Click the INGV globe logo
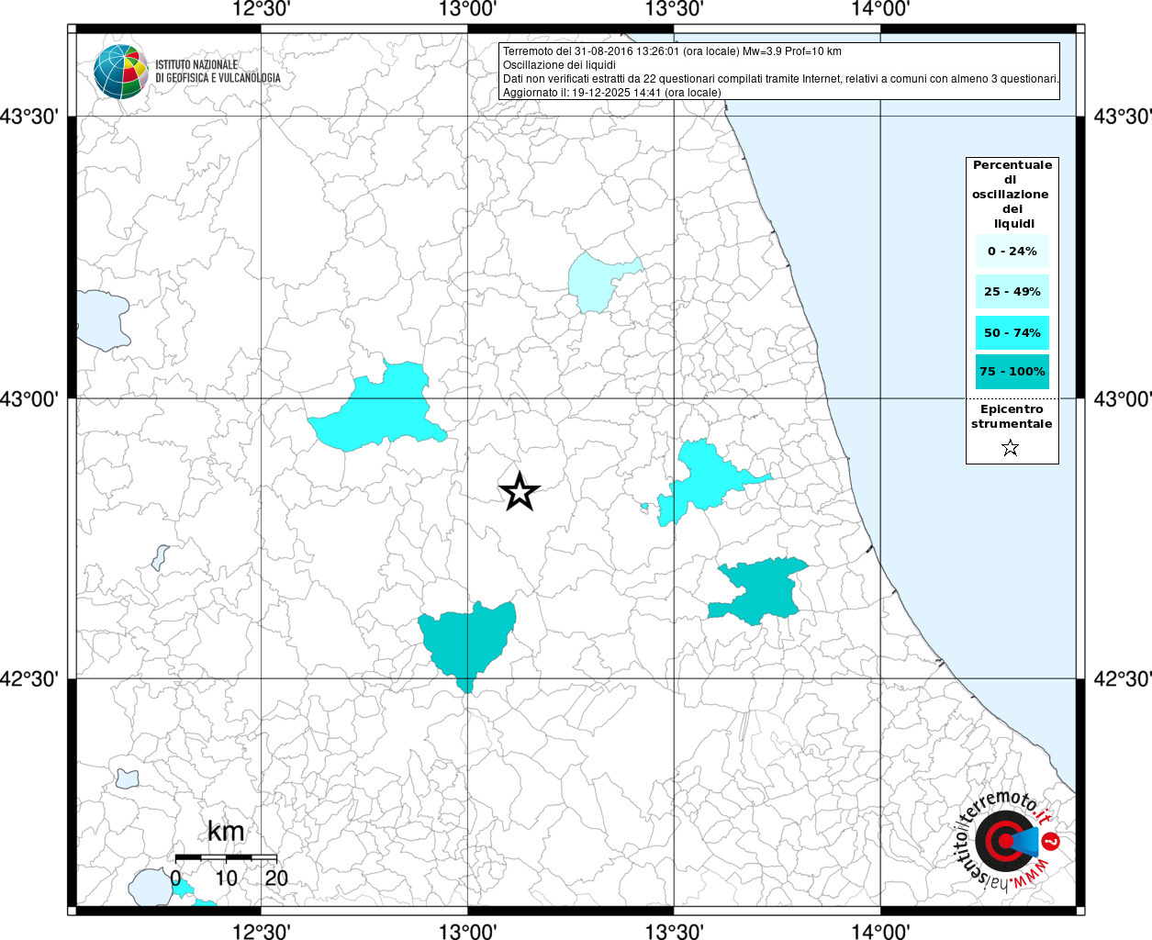This screenshot has width=1152, height=940. point(121,72)
